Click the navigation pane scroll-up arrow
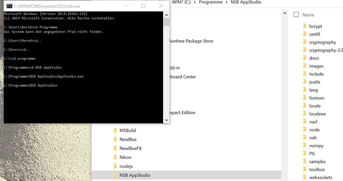 285,13
